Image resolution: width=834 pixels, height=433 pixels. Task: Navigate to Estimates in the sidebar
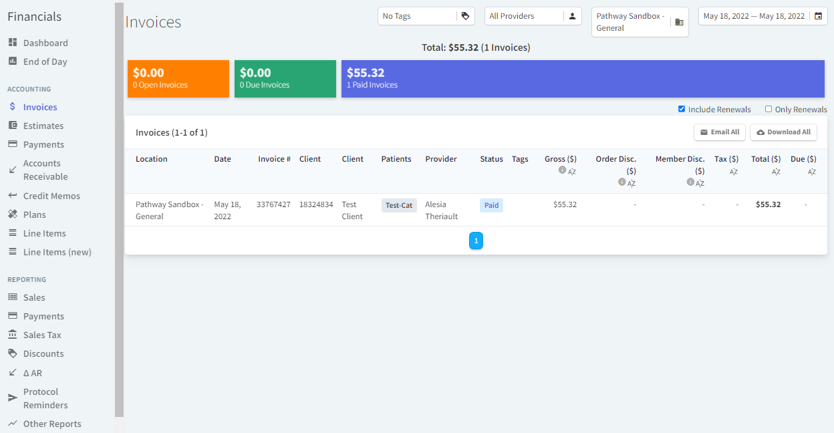pos(43,126)
